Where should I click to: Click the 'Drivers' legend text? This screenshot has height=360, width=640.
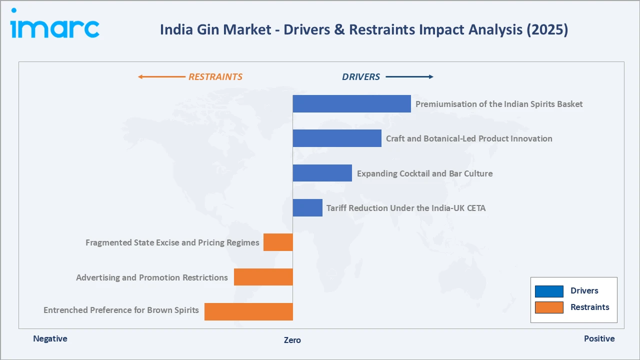(x=584, y=291)
